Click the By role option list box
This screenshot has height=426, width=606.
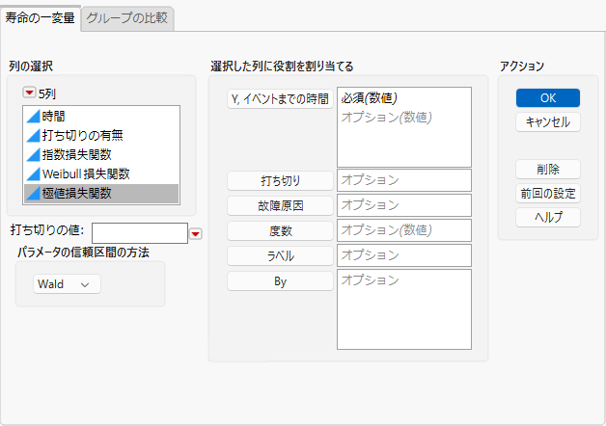point(404,309)
